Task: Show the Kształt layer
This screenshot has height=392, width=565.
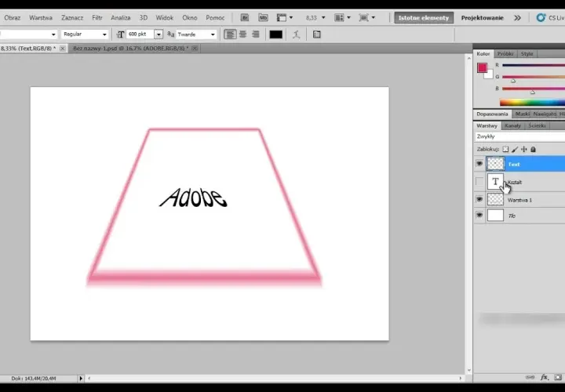Action: pos(479,182)
